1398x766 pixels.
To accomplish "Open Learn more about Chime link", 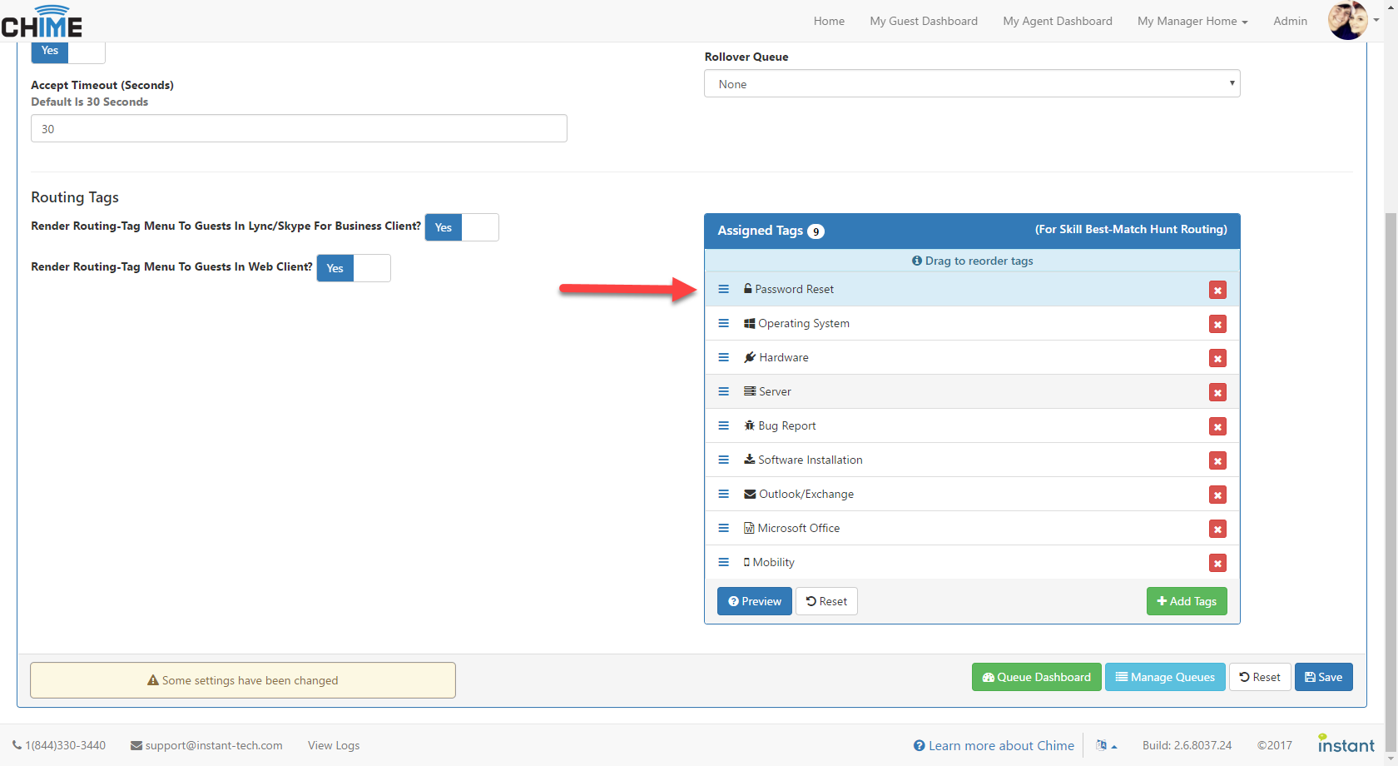I will tap(994, 745).
